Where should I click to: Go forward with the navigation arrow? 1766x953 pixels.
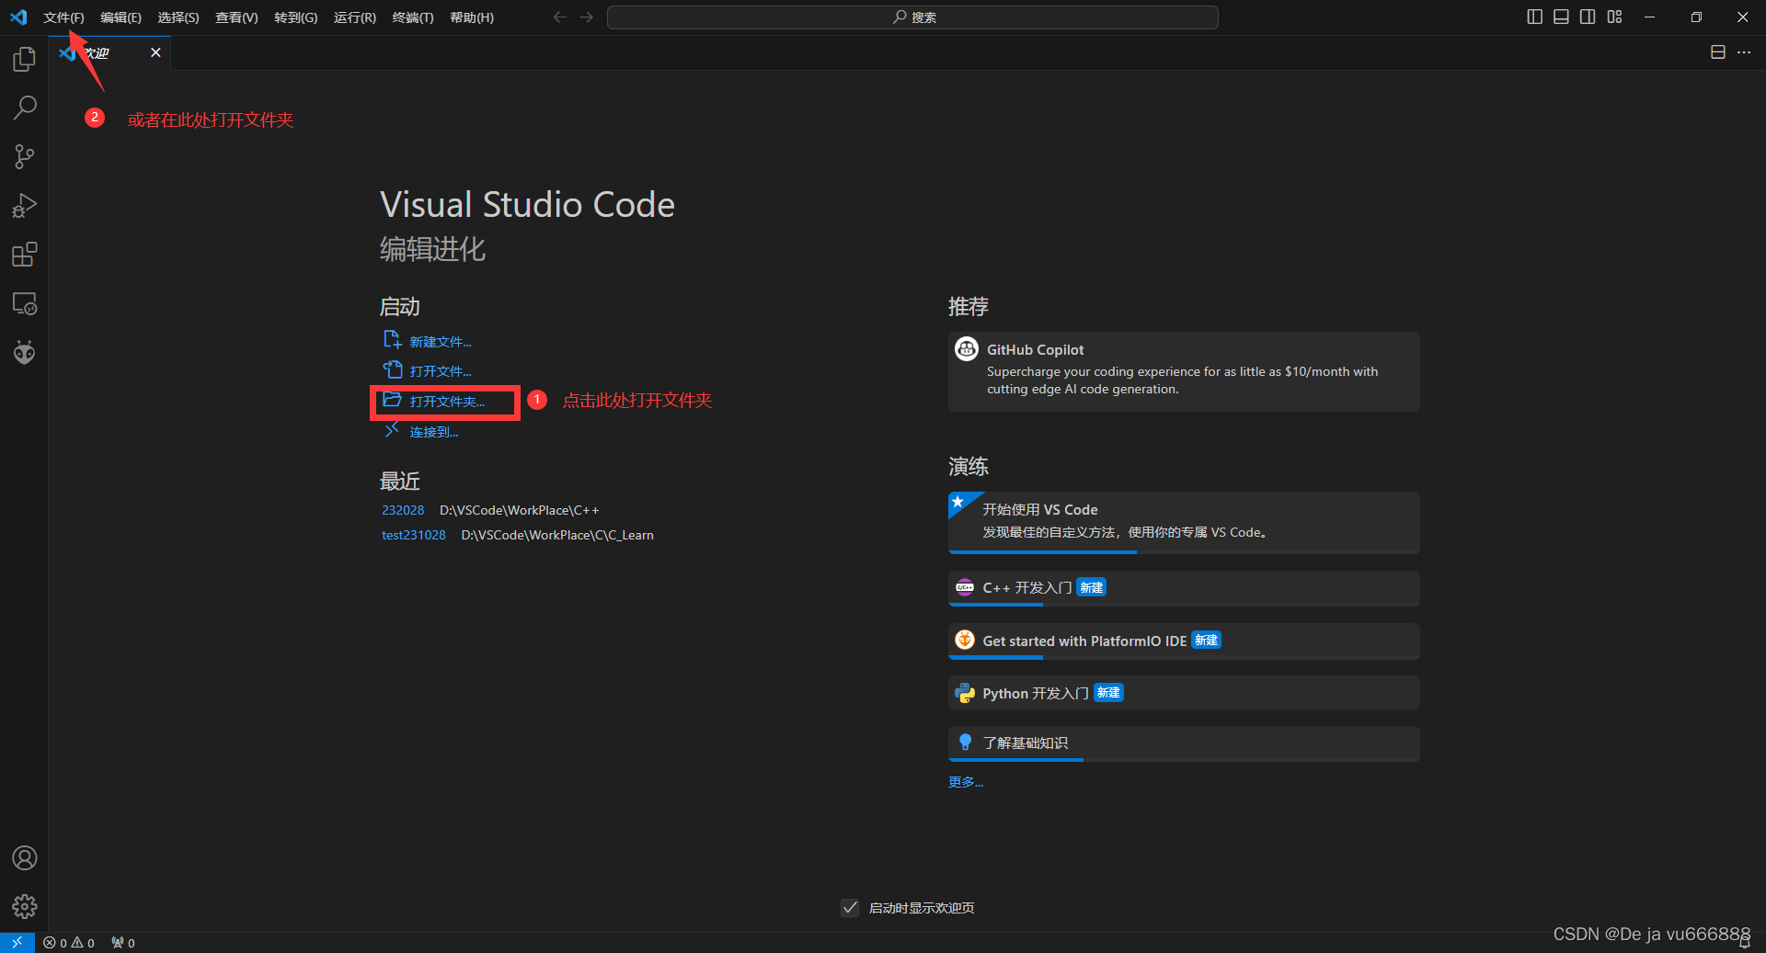586,17
